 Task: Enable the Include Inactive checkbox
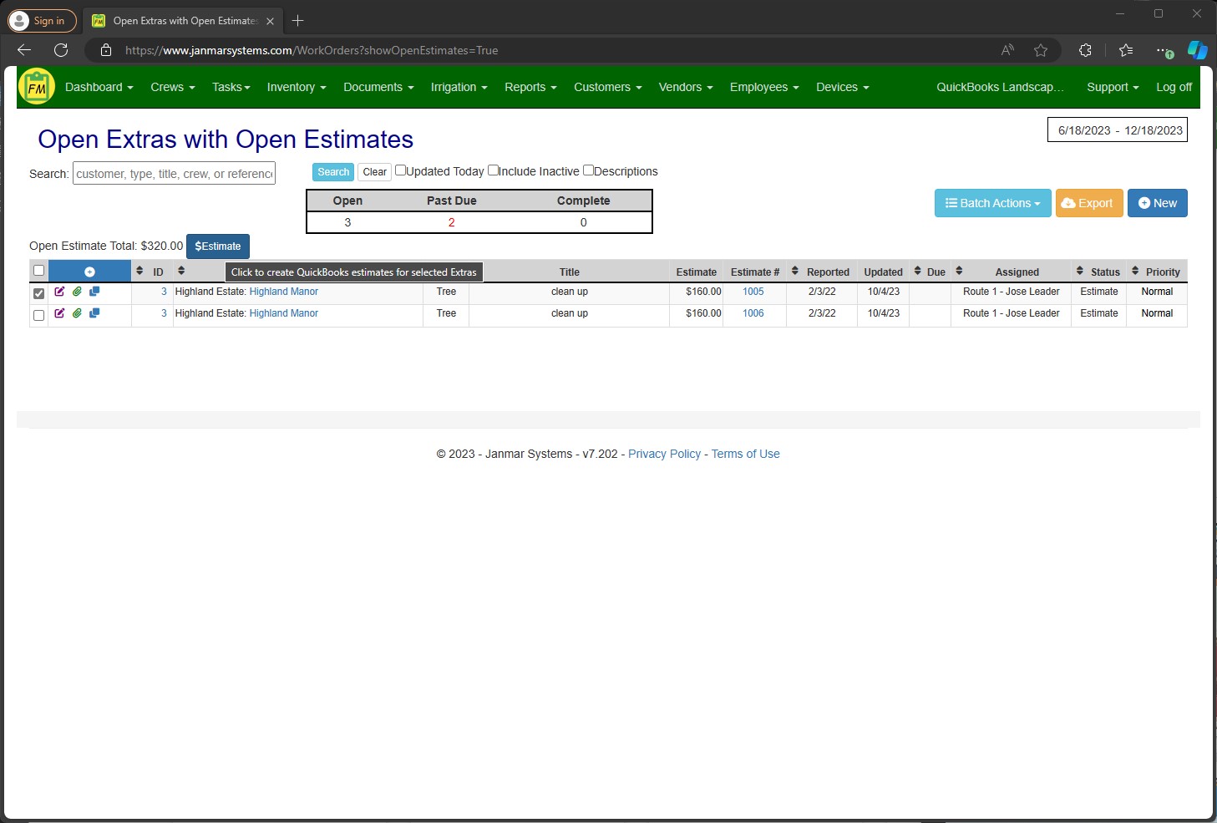[494, 170]
